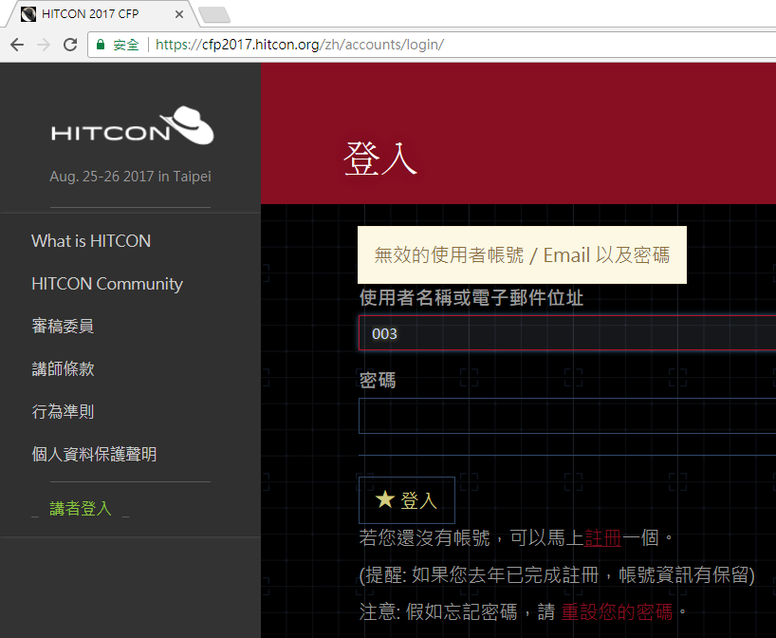
Task: Open What is HITCON menu item
Action: coord(91,241)
